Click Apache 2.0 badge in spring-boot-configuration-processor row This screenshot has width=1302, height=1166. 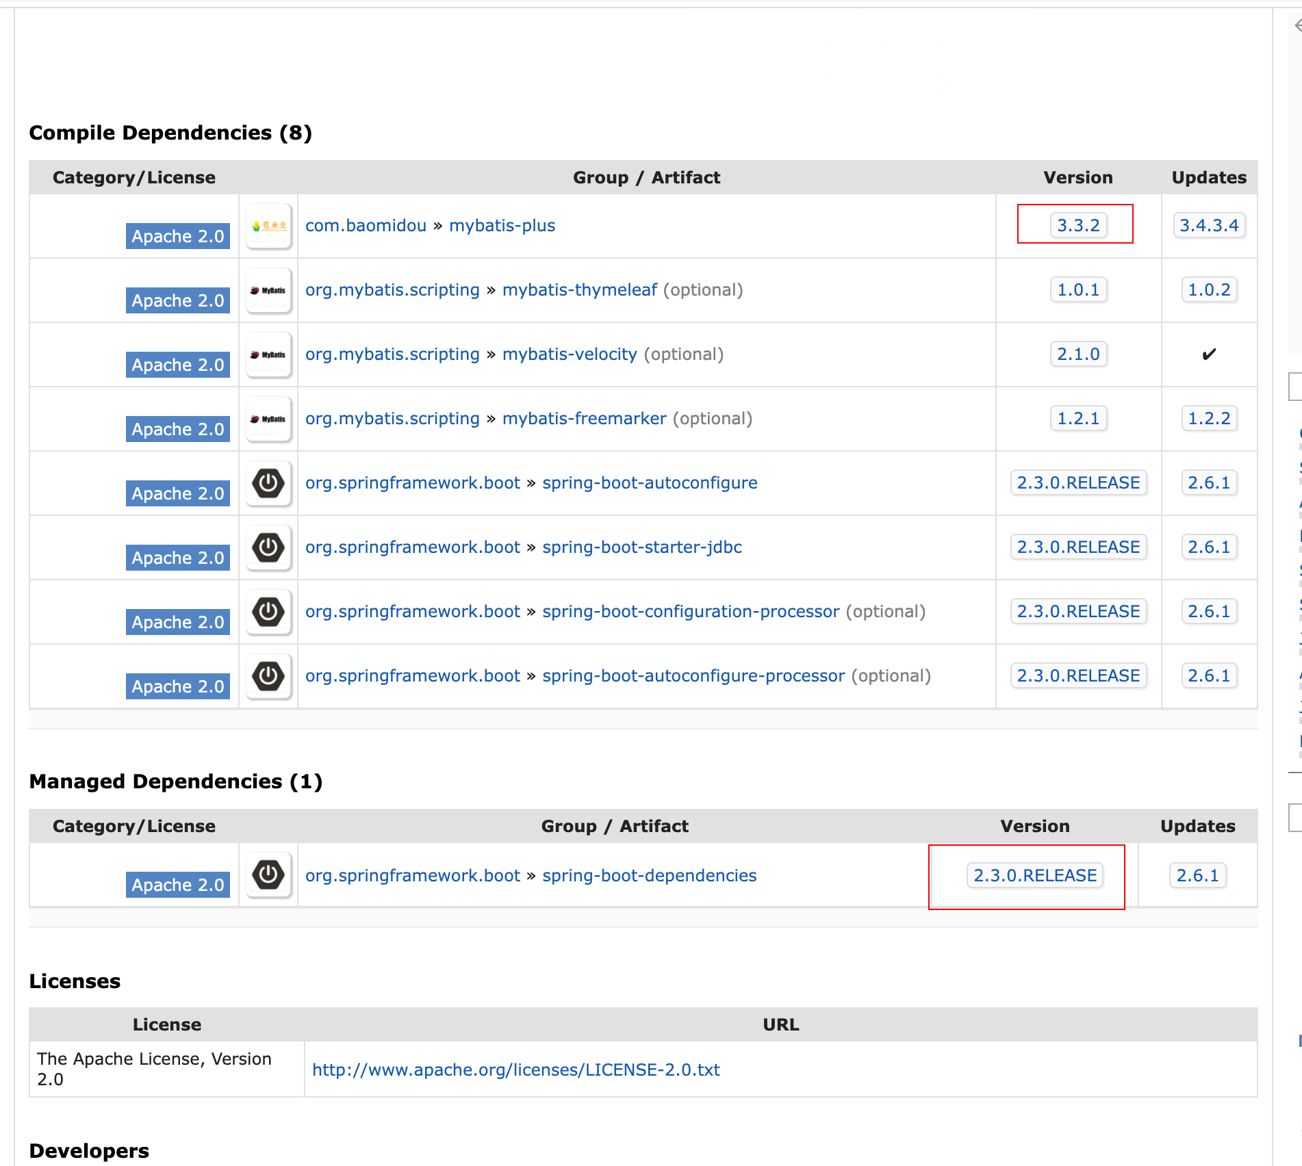[x=178, y=622]
